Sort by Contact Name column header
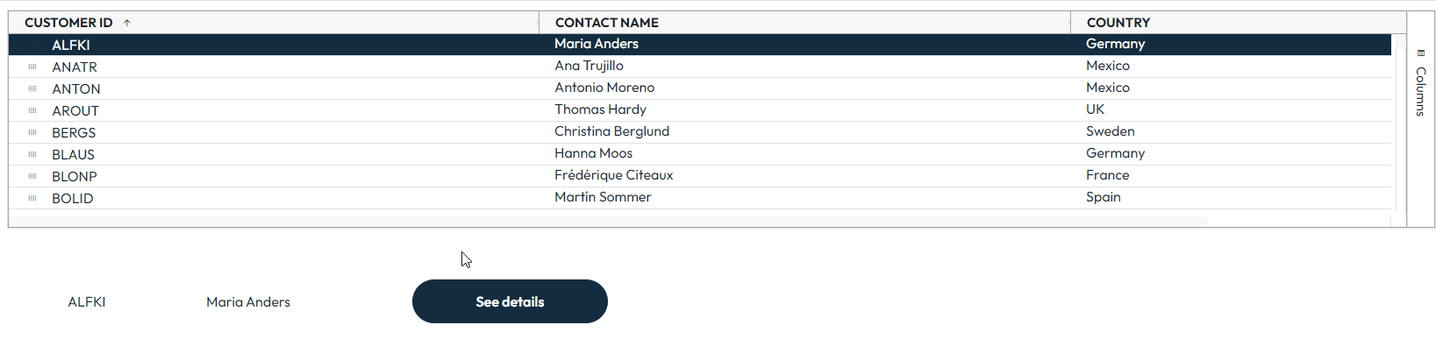The height and width of the screenshot is (339, 1436). pyautogui.click(x=607, y=23)
